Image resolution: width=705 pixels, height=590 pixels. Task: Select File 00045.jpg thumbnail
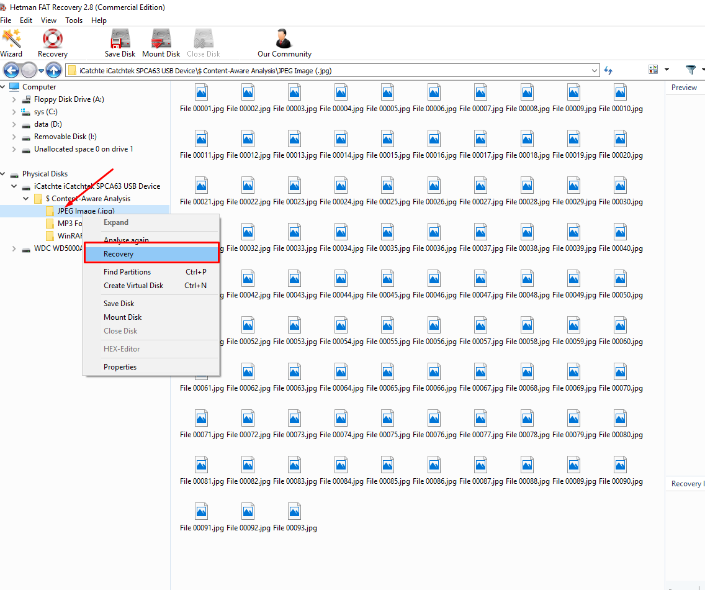388,284
